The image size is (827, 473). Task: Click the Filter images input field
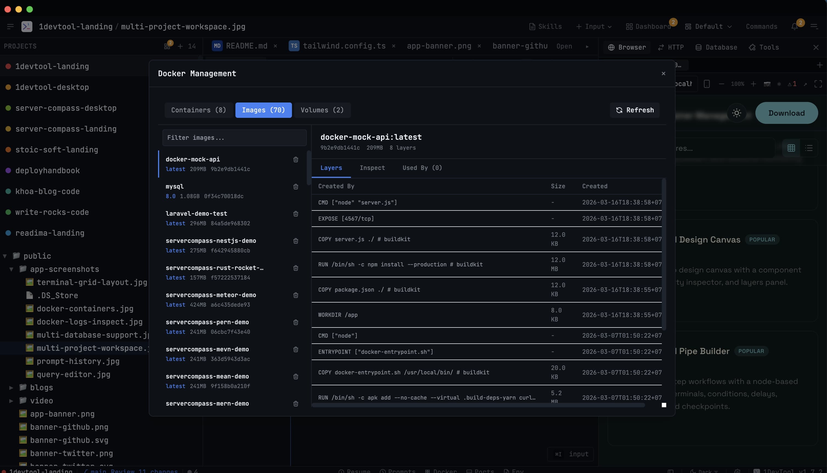(234, 138)
